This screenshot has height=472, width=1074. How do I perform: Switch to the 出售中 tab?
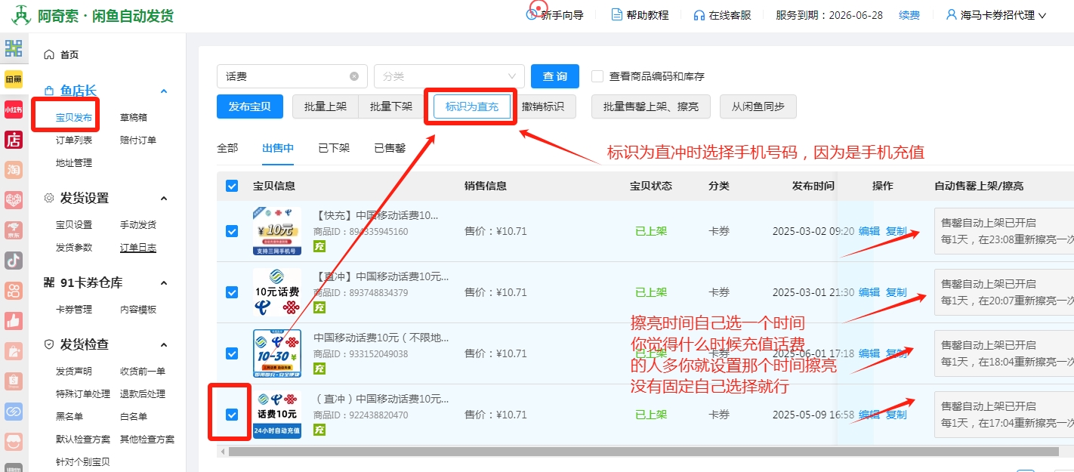coord(278,148)
